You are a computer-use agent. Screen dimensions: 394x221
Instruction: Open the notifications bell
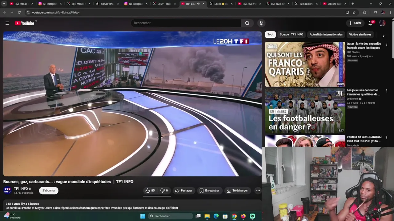click(x=371, y=23)
